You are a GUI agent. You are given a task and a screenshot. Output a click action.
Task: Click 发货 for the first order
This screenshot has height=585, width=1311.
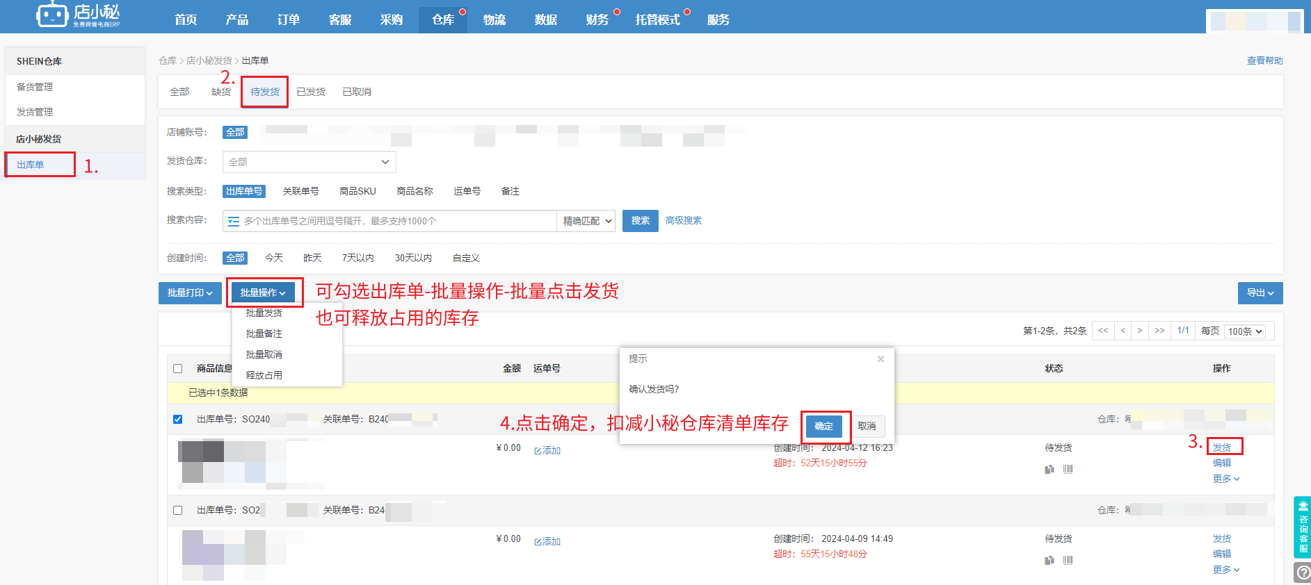coord(1222,447)
